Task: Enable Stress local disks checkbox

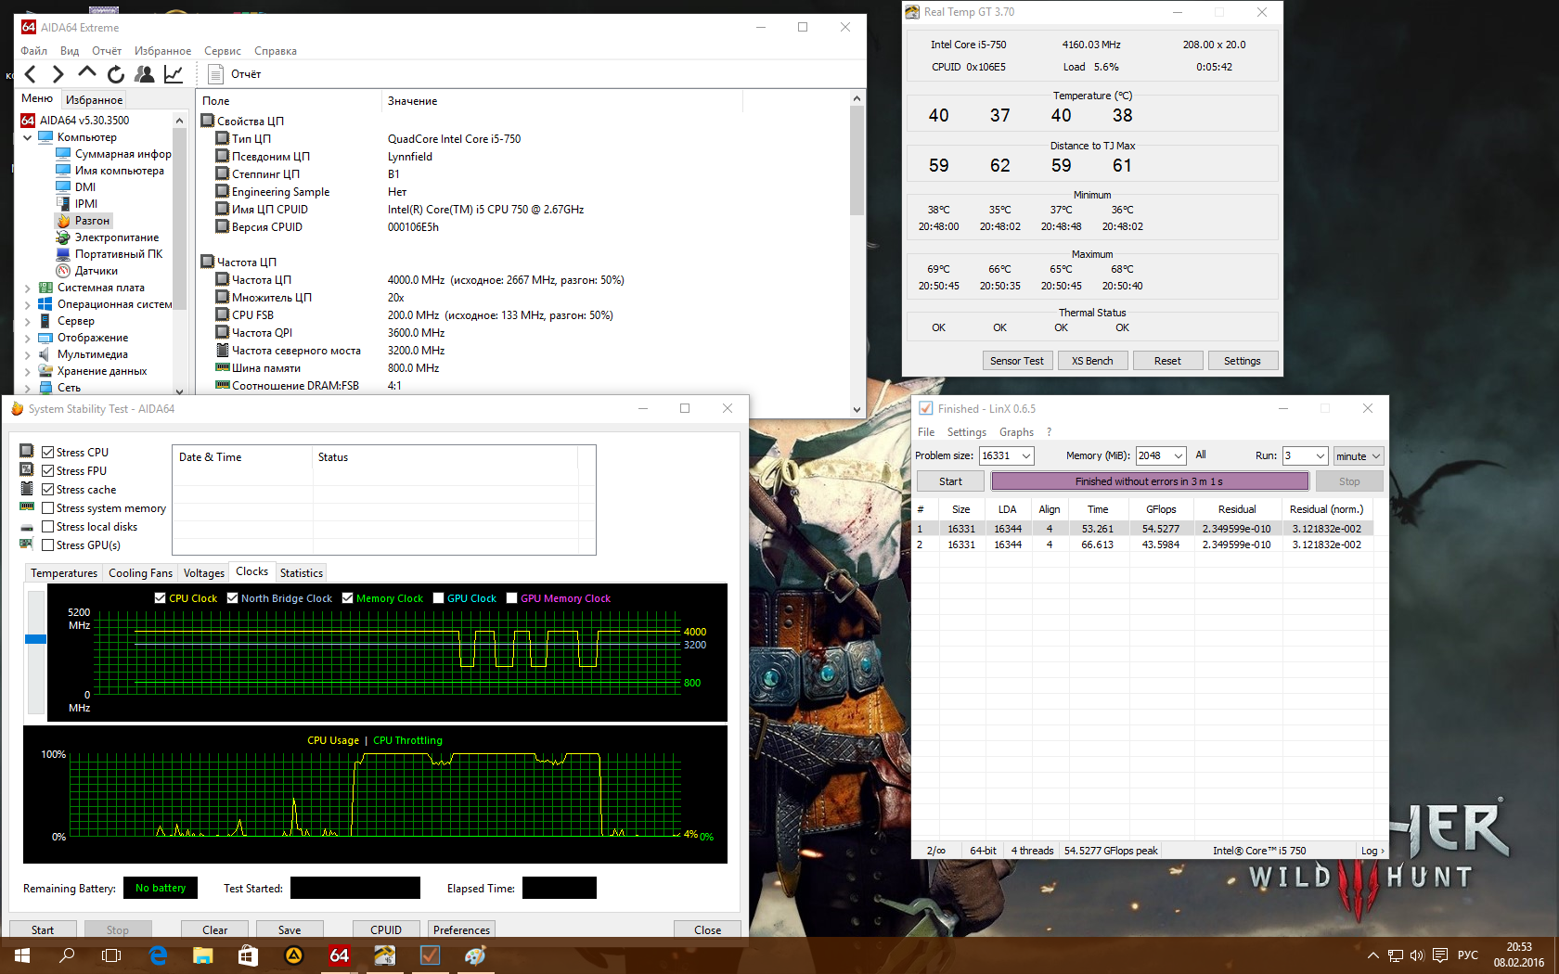Action: (x=47, y=527)
